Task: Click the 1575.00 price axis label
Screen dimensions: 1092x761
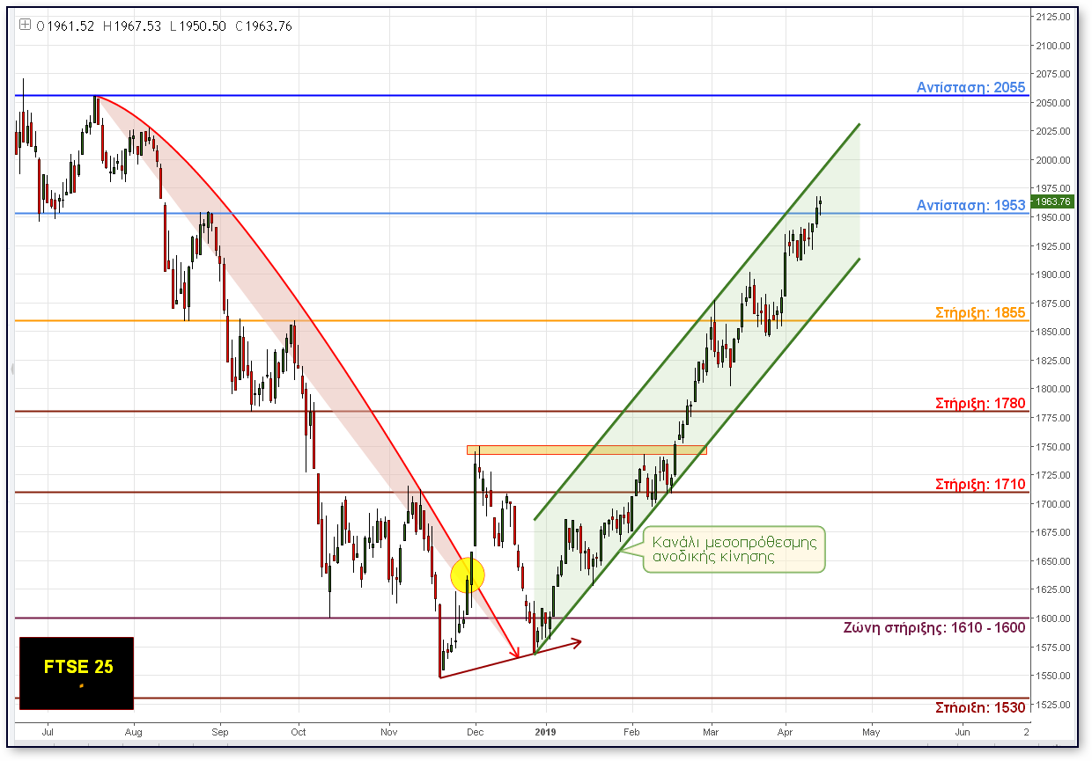Action: (1053, 647)
